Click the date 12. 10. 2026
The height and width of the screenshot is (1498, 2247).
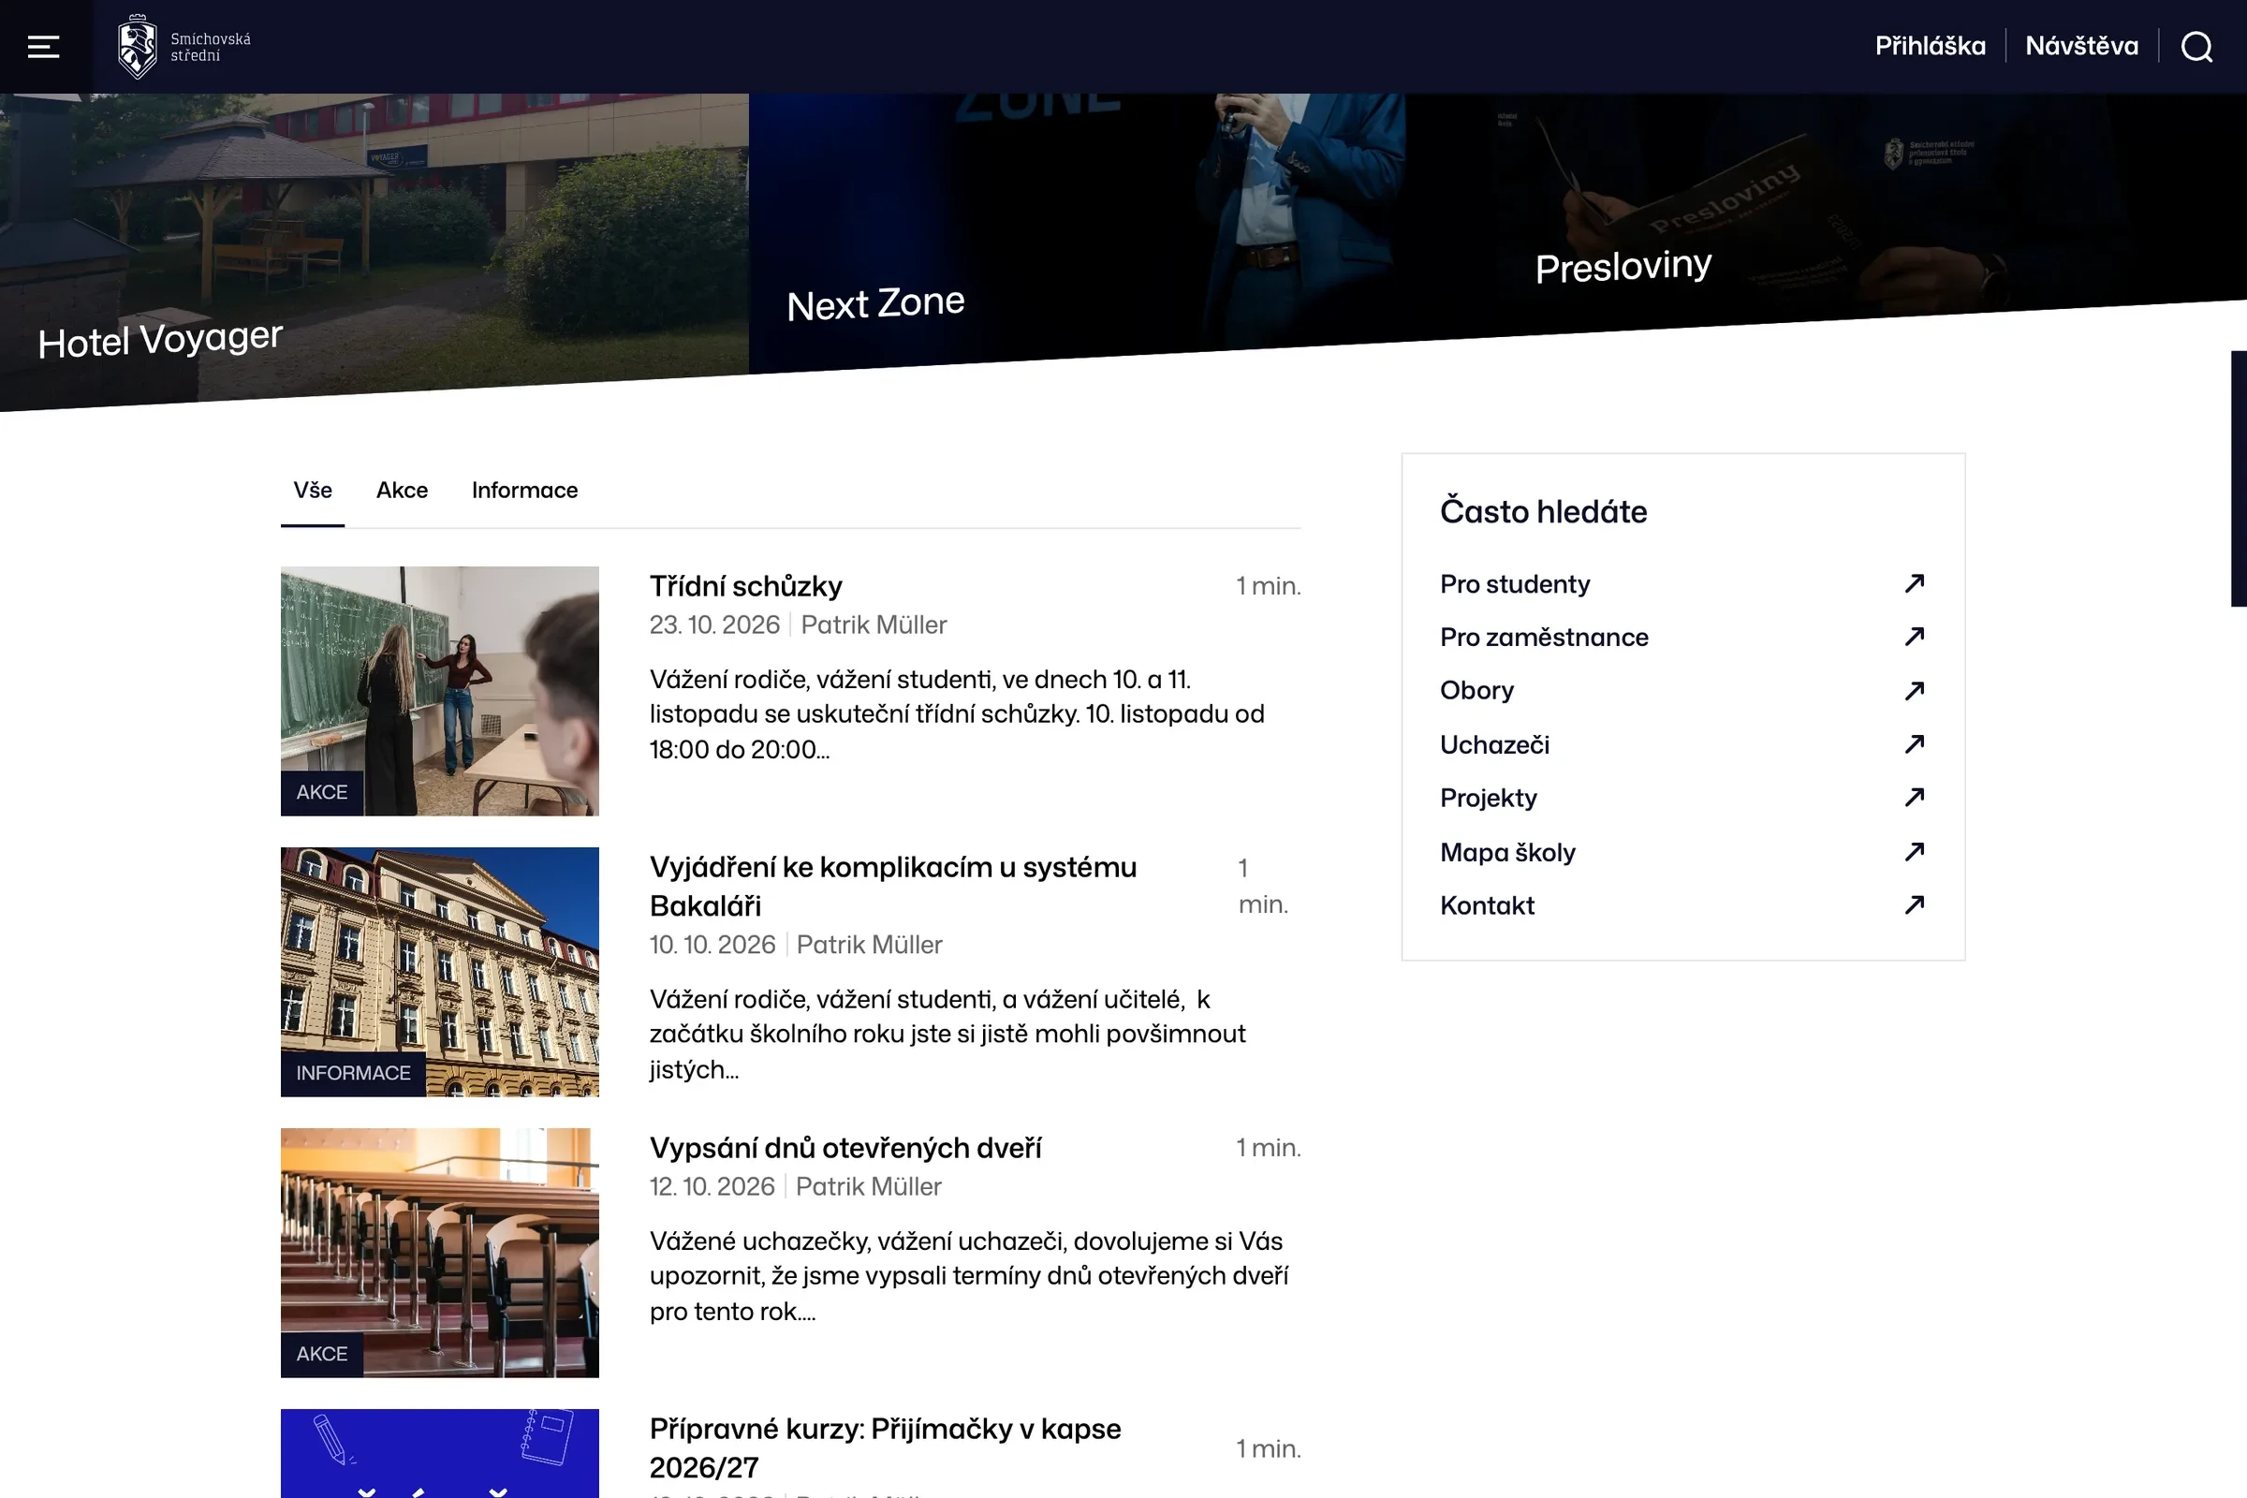pos(712,1186)
